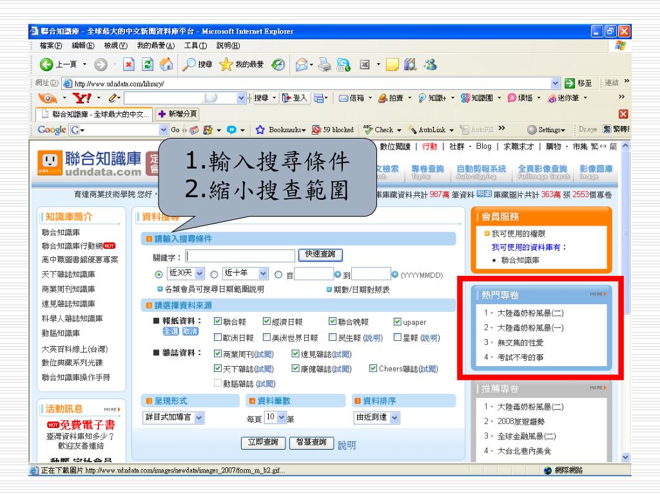Screen dimensions: 660x495
Task: Toggle the 聯合報 checkbox
Action: (218, 321)
